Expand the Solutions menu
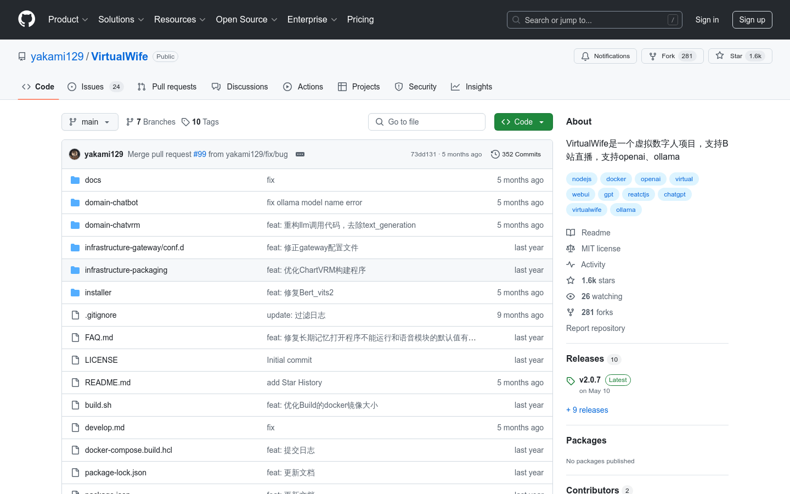The image size is (790, 494). click(x=121, y=20)
